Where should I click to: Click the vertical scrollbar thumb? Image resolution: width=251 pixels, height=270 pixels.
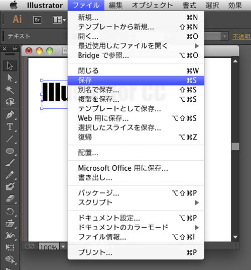click(x=235, y=147)
